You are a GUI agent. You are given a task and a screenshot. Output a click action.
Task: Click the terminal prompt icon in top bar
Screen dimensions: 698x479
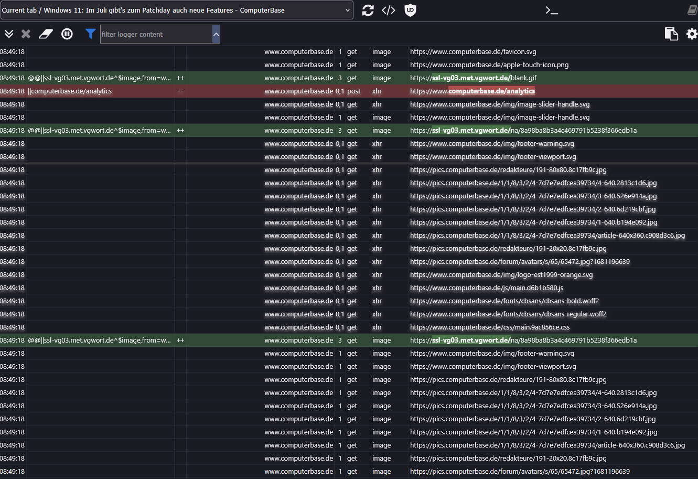[x=552, y=10]
